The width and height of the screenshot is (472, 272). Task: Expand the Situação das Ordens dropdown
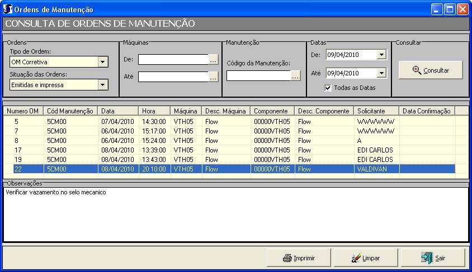click(x=102, y=85)
